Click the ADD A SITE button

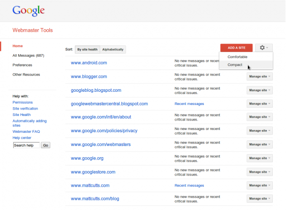[x=237, y=48]
